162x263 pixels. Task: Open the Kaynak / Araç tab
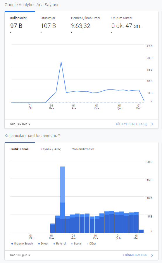pos(51,149)
